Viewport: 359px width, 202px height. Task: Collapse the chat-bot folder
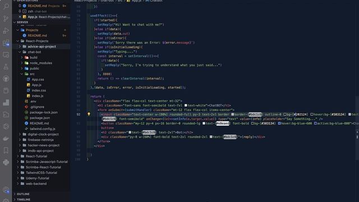tap(20, 52)
